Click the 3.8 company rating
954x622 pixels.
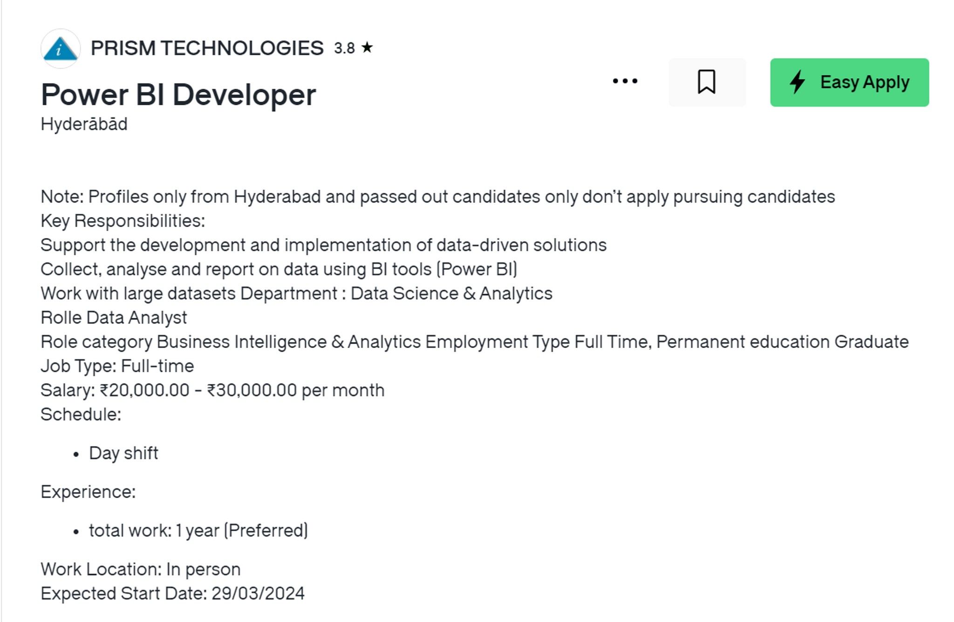345,47
